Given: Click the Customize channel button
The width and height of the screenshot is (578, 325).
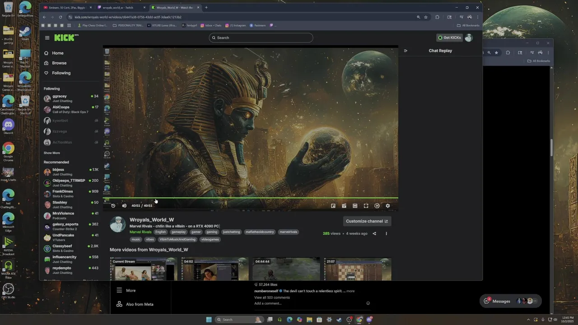Looking at the screenshot, I should [x=367, y=221].
